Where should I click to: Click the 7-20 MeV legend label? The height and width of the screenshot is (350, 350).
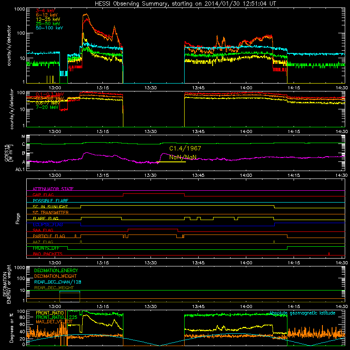tap(47, 107)
